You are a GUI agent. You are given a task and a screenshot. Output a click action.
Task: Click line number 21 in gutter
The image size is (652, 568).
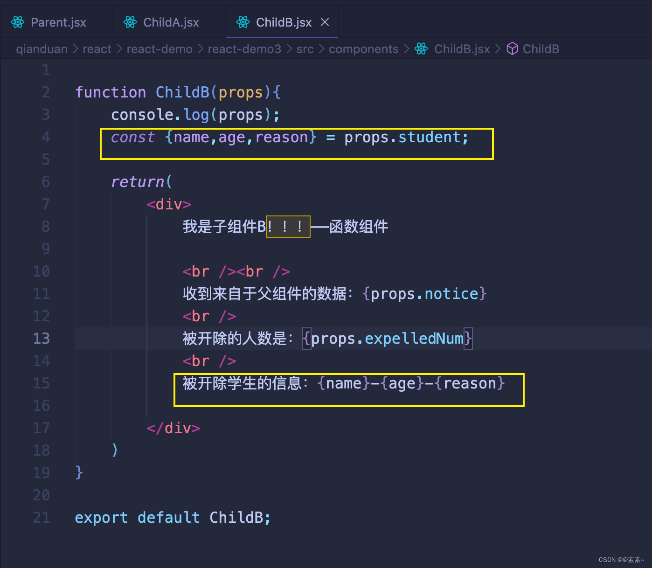point(42,518)
